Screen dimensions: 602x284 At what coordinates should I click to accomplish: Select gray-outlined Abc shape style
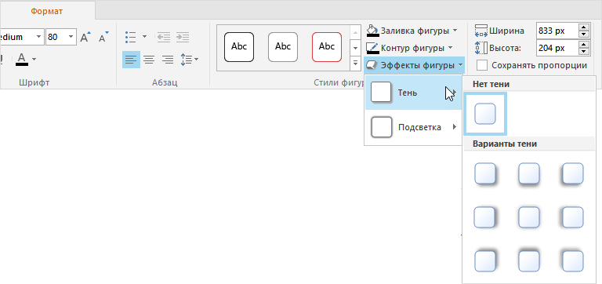283,47
